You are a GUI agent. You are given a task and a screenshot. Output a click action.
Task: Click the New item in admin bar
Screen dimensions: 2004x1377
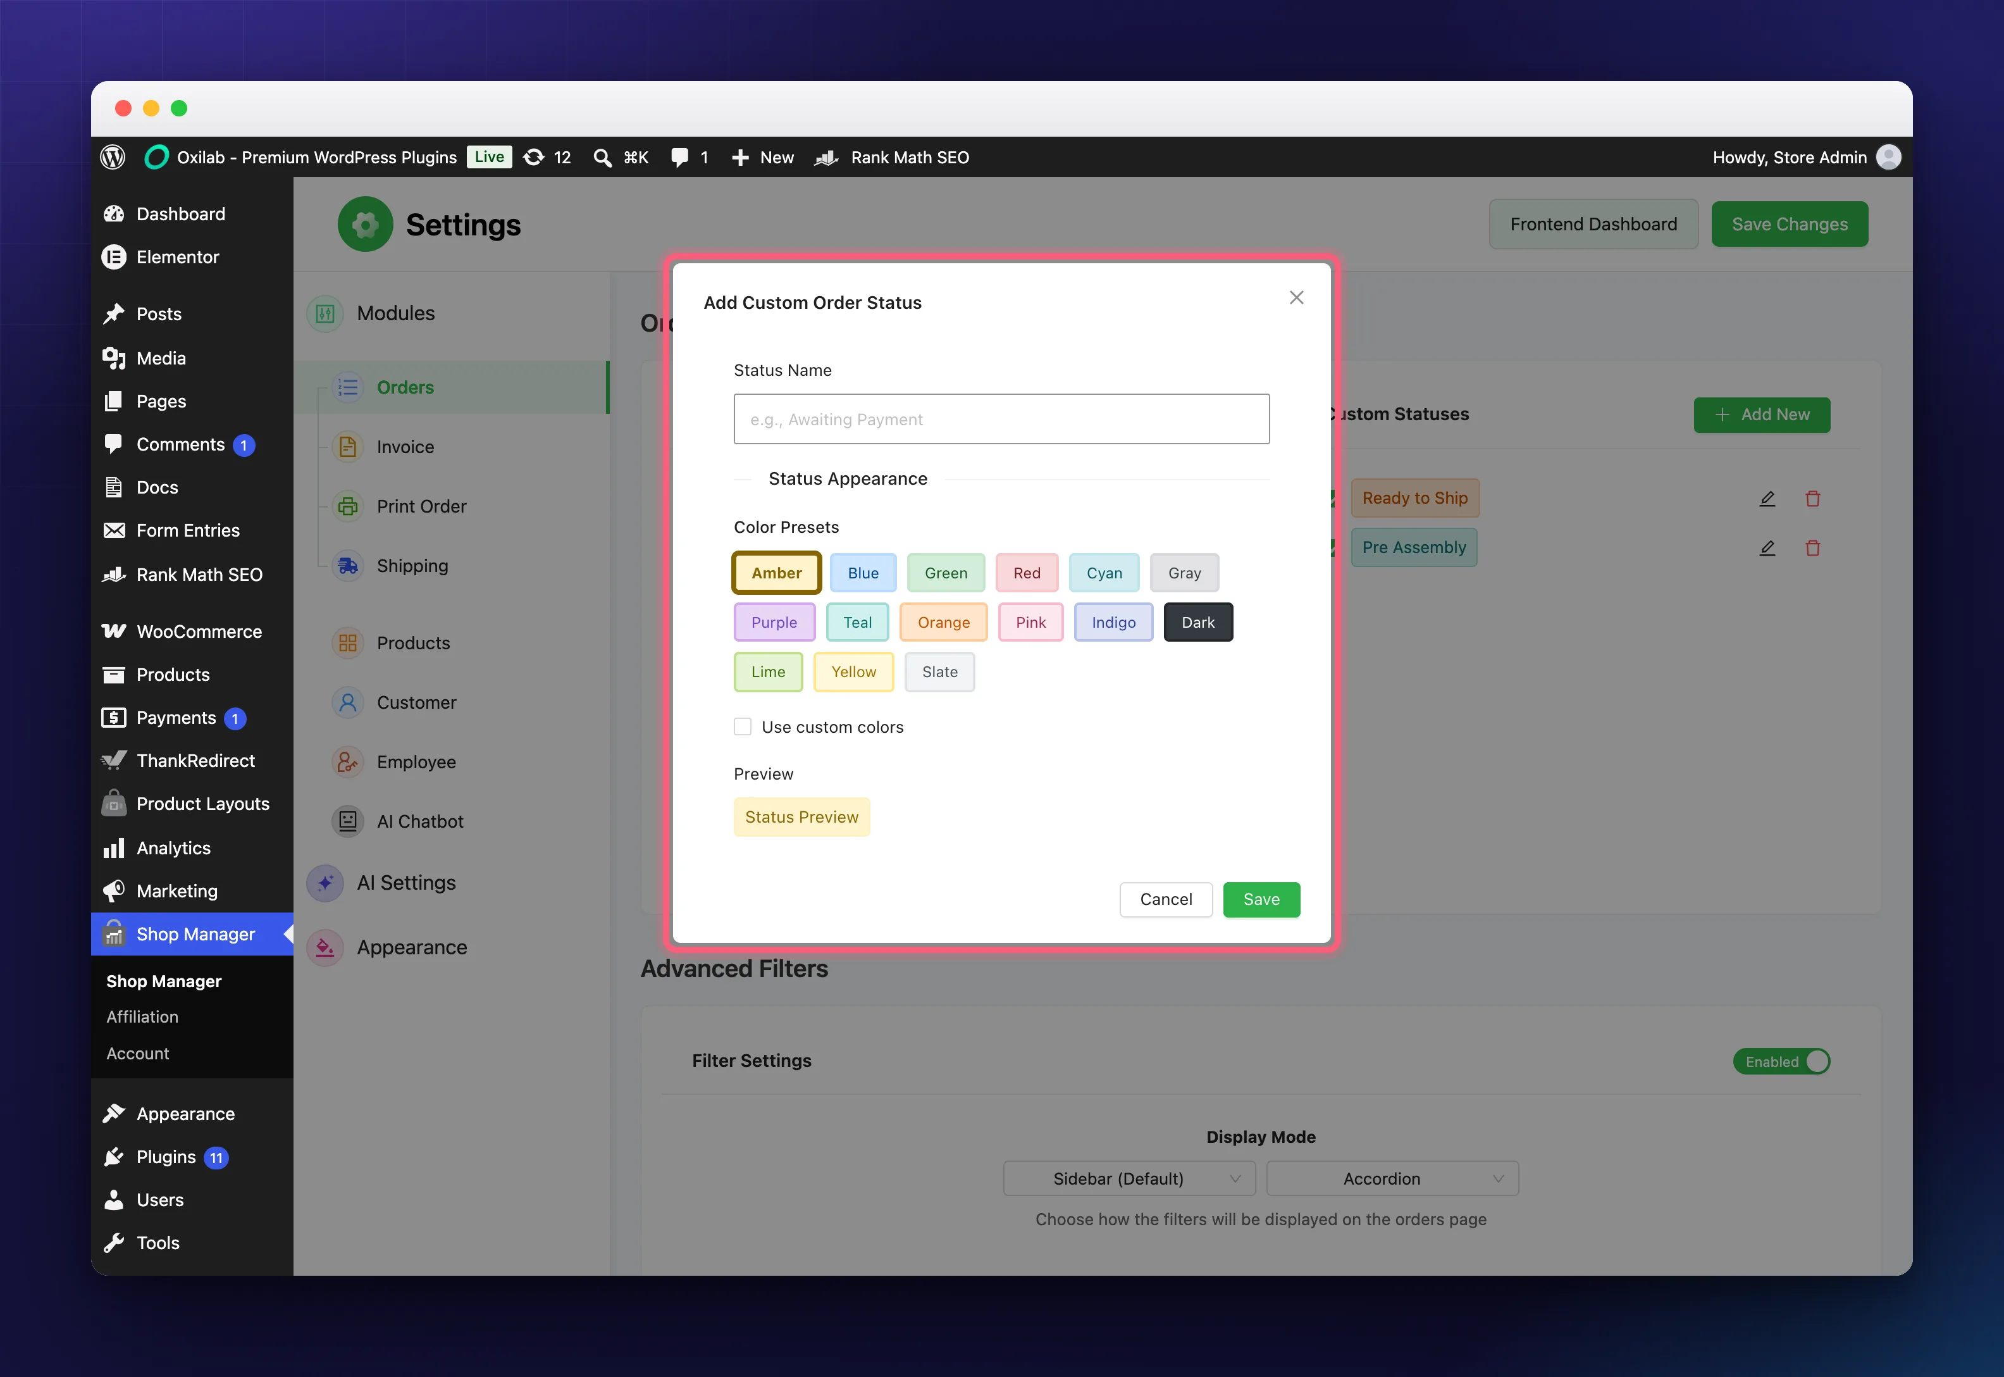coord(763,157)
